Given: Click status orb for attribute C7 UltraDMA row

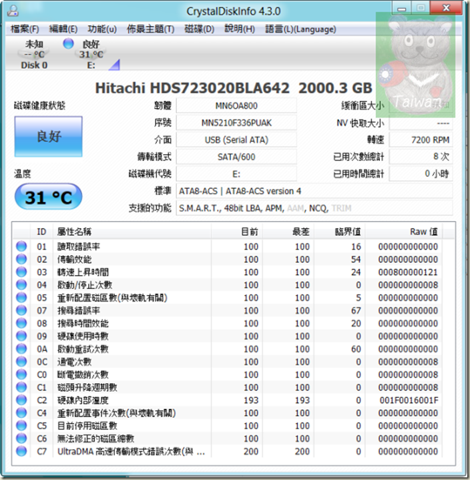Looking at the screenshot, I should (x=21, y=451).
